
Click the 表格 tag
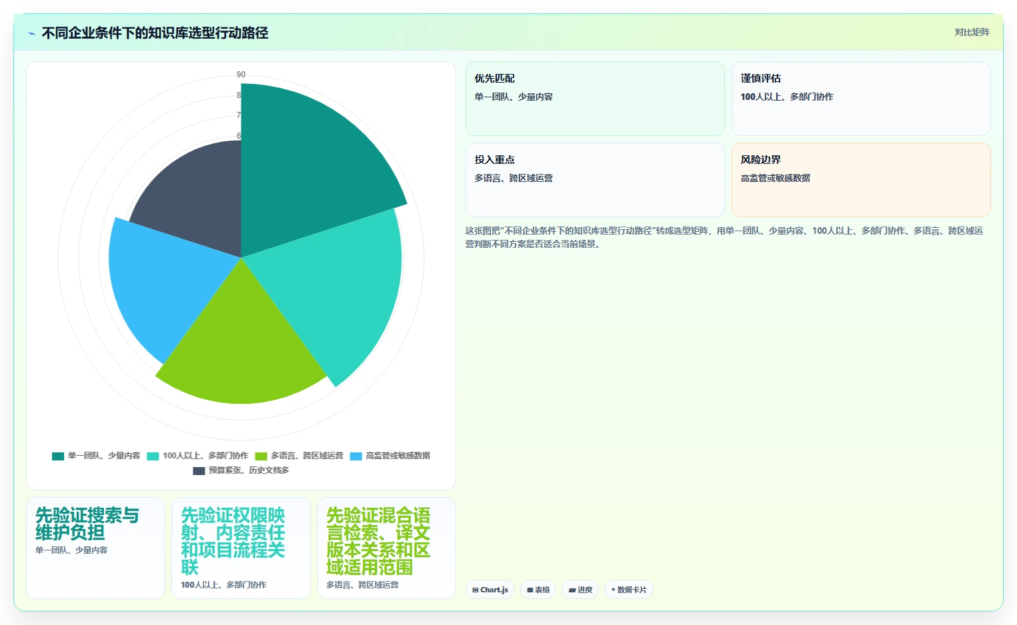tap(538, 590)
